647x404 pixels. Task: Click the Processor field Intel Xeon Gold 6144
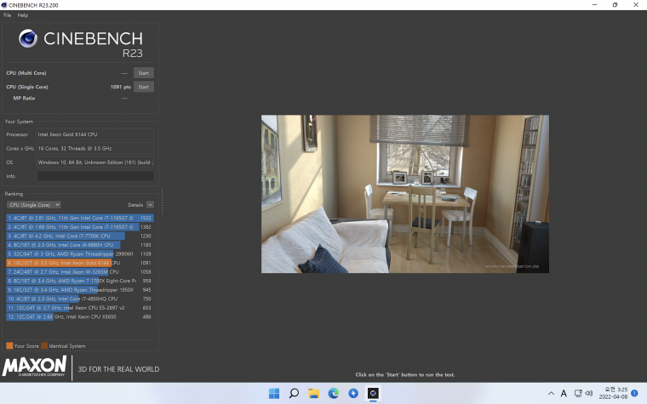tap(95, 134)
